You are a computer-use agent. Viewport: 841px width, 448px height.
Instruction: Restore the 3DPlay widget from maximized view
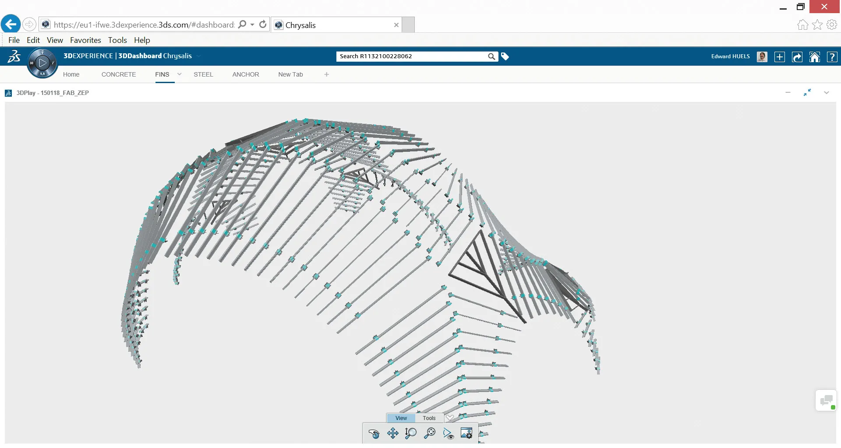[807, 93]
